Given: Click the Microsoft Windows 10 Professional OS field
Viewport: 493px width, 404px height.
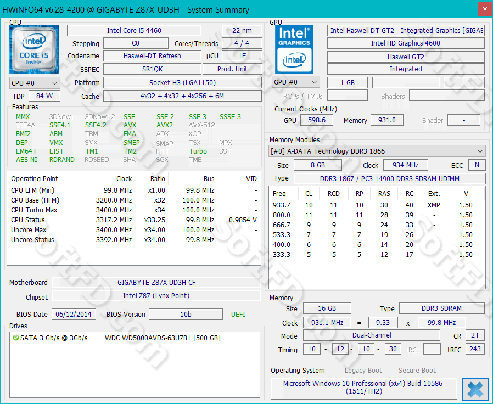Looking at the screenshot, I should (364, 388).
